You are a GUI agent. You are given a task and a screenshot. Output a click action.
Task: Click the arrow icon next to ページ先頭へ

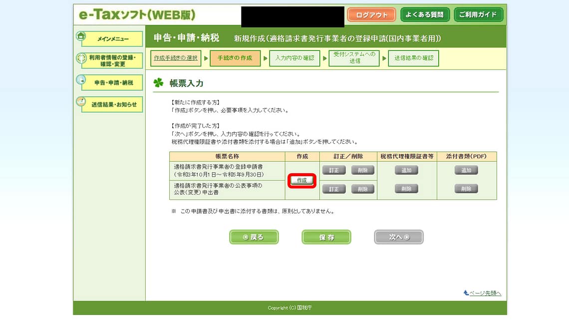[x=466, y=293]
